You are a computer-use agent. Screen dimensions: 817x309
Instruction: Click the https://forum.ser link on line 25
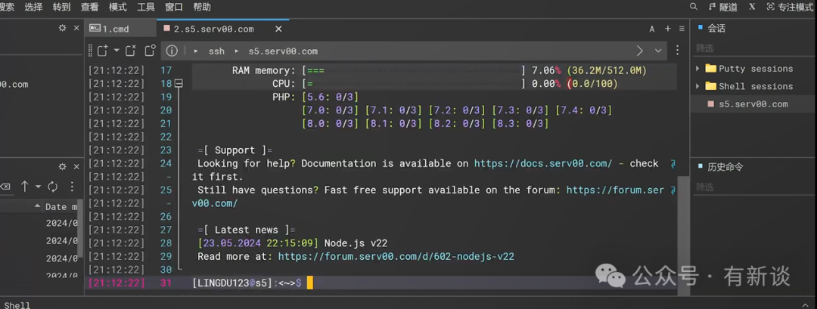(x=615, y=190)
